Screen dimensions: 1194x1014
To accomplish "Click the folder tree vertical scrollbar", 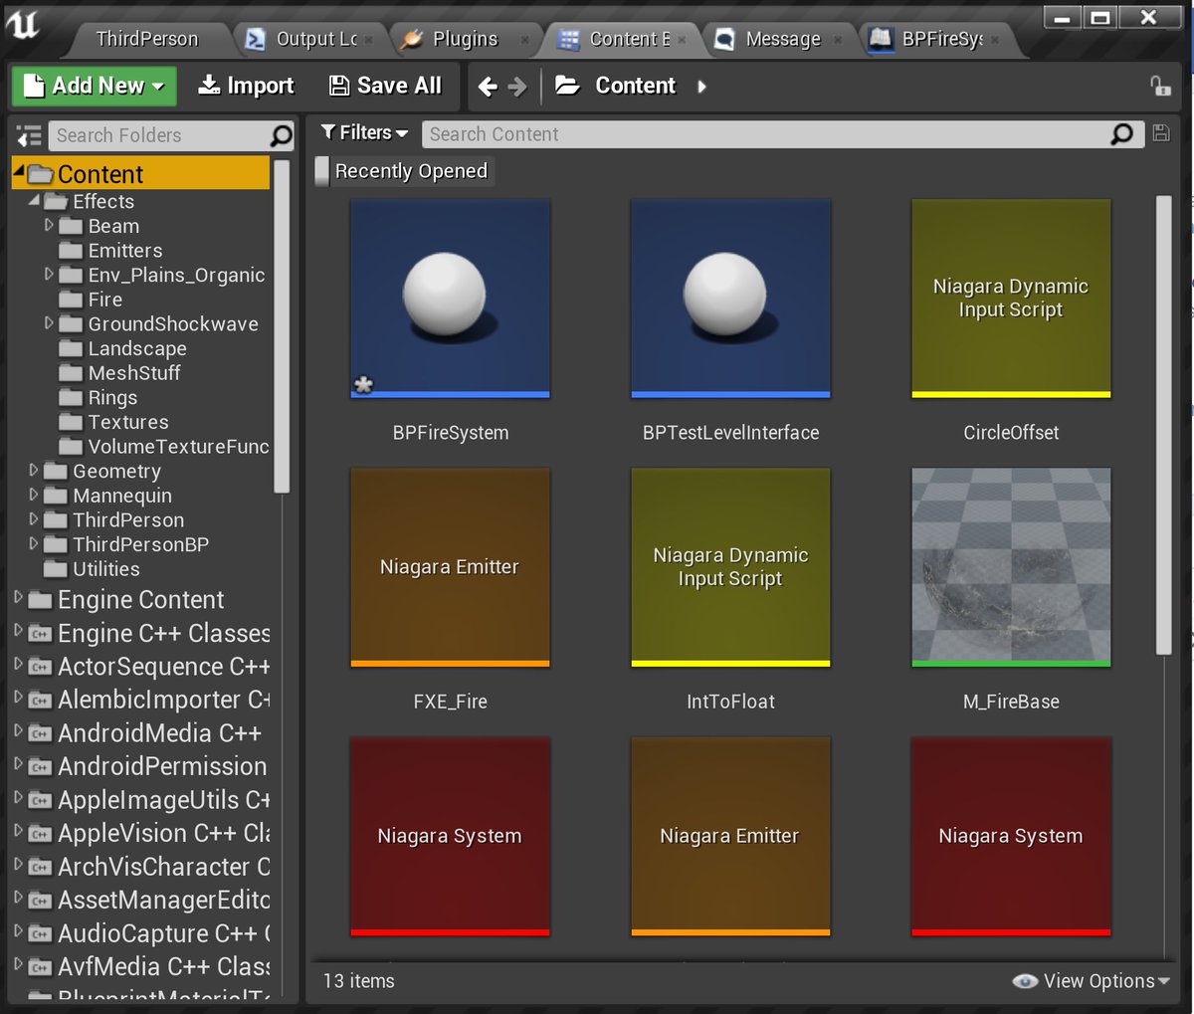I will [x=282, y=326].
